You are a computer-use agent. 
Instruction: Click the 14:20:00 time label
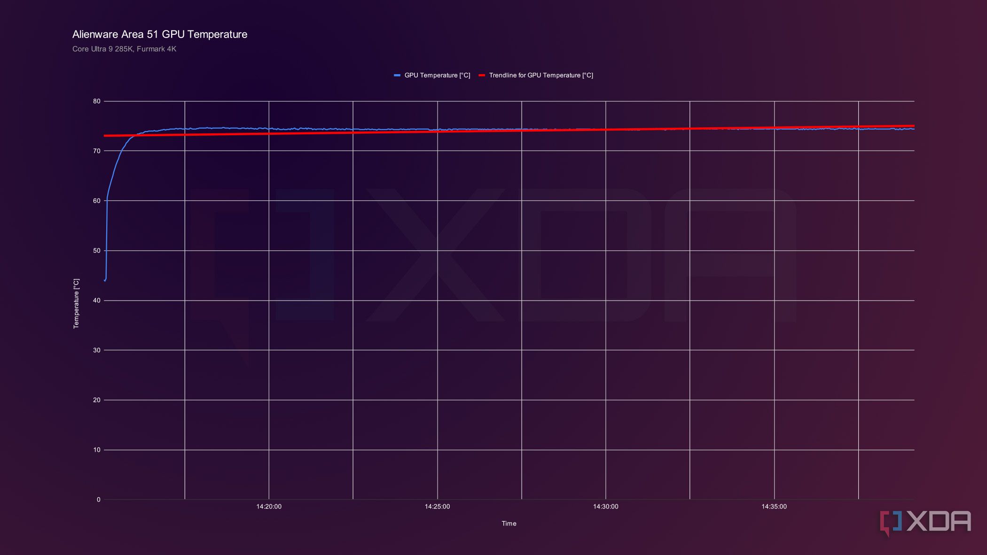click(x=269, y=507)
